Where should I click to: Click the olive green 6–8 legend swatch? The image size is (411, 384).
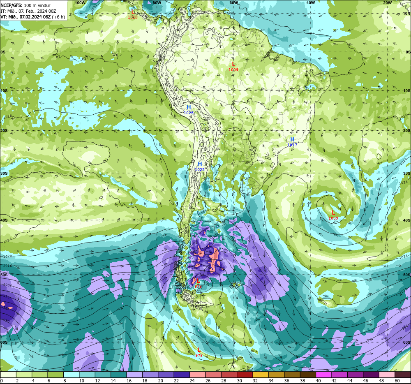pos(55,375)
